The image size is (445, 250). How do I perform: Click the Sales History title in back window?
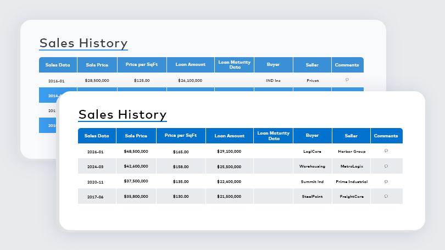[84, 43]
